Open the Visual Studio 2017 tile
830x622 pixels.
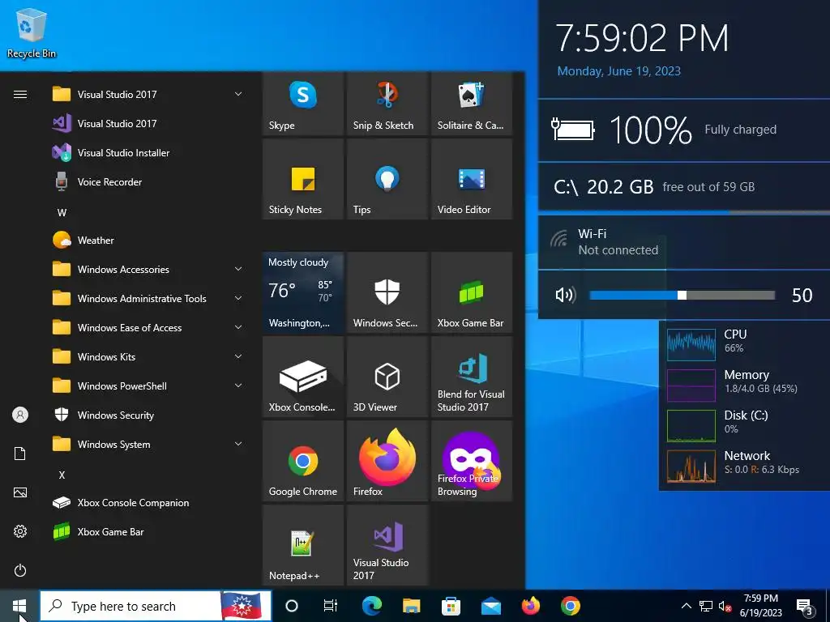pyautogui.click(x=387, y=545)
